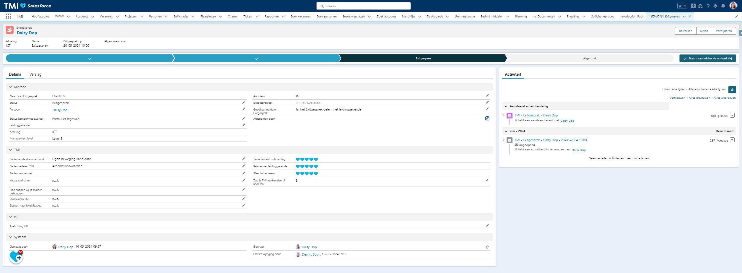This screenshot has height=273, width=742.
Task: Mark status as completed button
Action: click(707, 58)
